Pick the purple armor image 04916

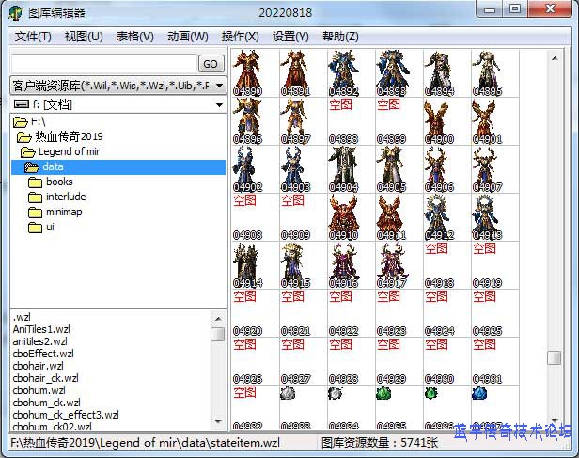(342, 263)
